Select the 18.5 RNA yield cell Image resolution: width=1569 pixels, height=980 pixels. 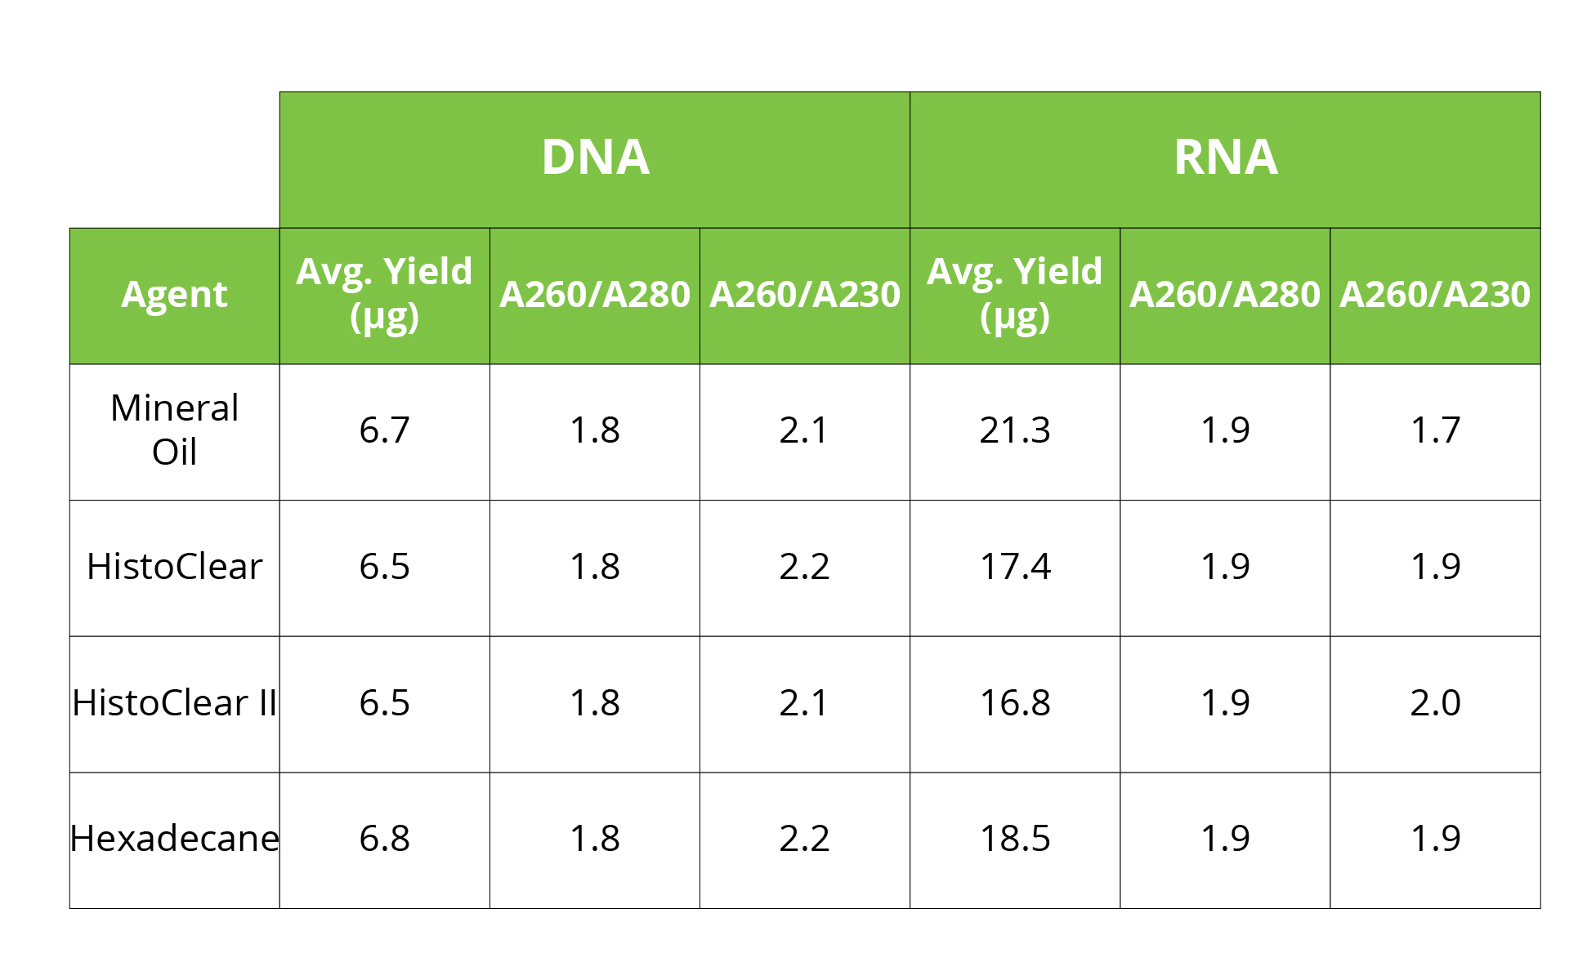tap(1014, 839)
